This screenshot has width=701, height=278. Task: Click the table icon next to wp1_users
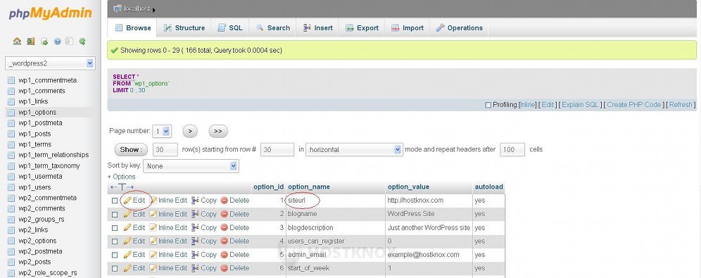coord(11,188)
